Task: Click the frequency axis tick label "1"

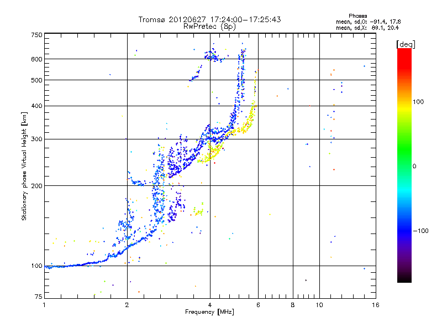Action: click(x=44, y=305)
